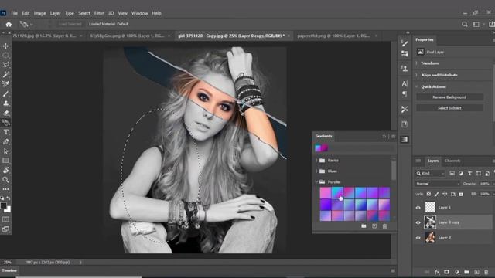
Task: Click the background color swatch
Action: (8, 209)
